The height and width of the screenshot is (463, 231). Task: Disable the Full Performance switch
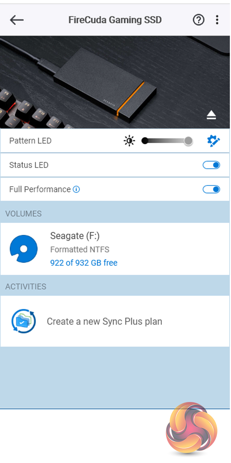(x=212, y=189)
